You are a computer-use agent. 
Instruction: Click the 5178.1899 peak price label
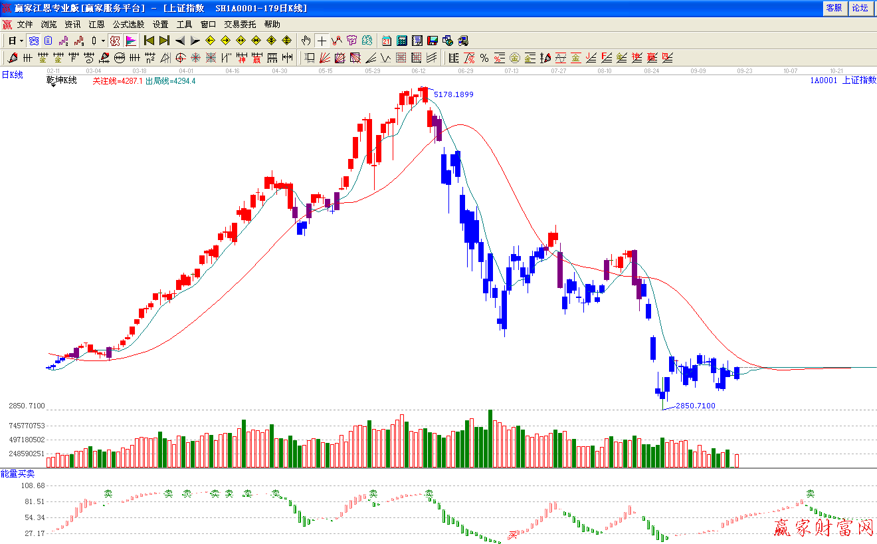(x=454, y=94)
